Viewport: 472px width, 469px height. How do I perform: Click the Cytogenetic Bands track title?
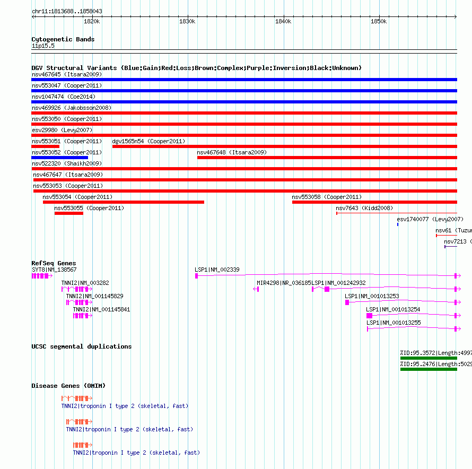[x=63, y=39]
